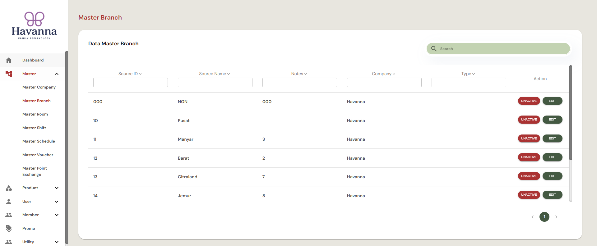Click the Promo tag icon

[9, 229]
